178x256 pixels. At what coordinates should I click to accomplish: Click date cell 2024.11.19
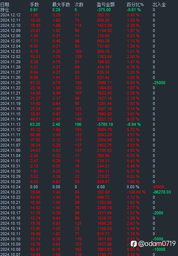point(10,104)
